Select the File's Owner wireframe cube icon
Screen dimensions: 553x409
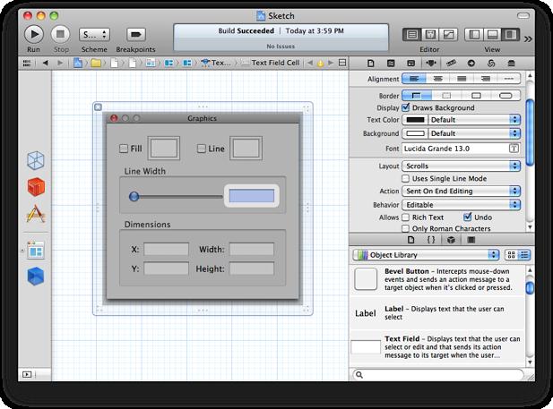[x=35, y=159]
